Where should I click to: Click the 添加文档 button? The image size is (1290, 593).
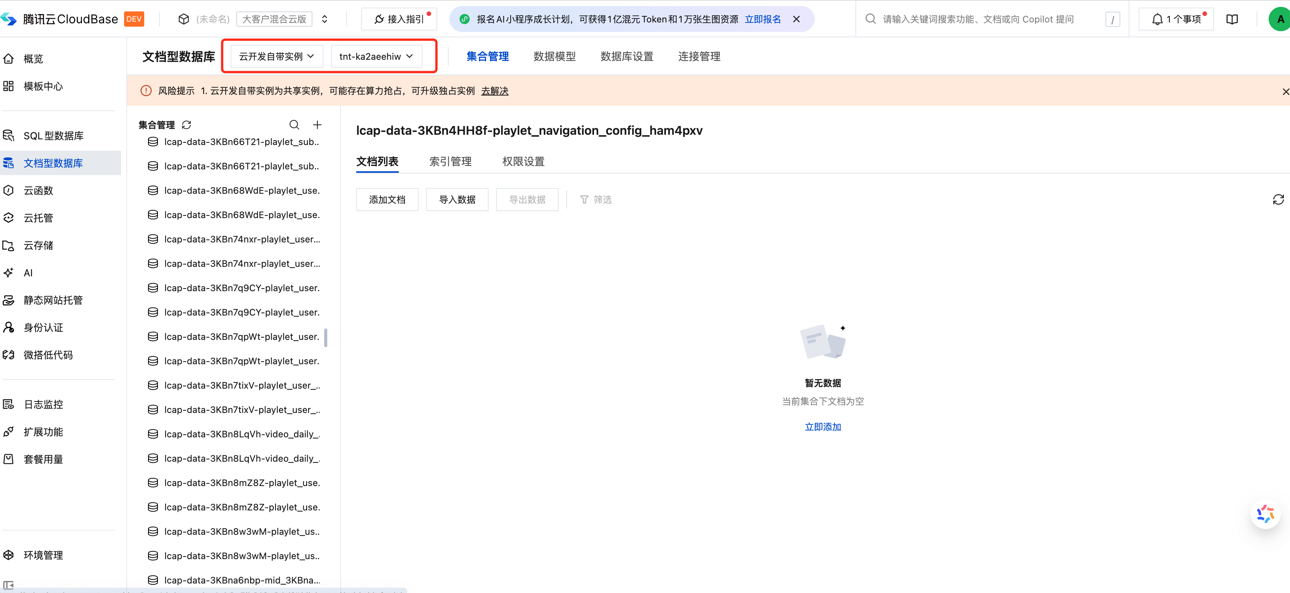(387, 199)
